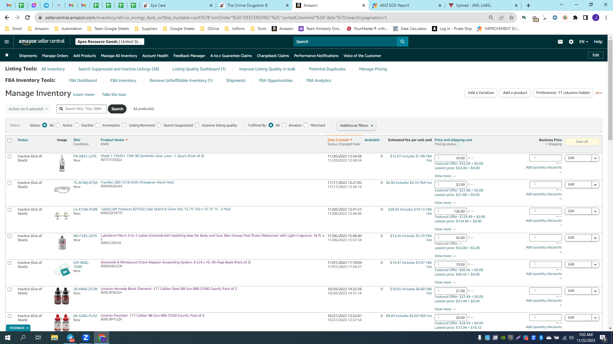The width and height of the screenshot is (613, 344).
Task: Open the Action on 0 selected dropdown
Action: tap(28, 109)
